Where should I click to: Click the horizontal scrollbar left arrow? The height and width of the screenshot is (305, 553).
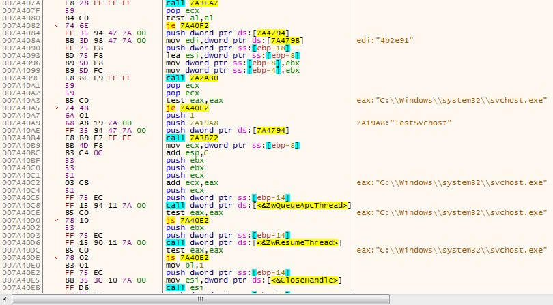5,300
